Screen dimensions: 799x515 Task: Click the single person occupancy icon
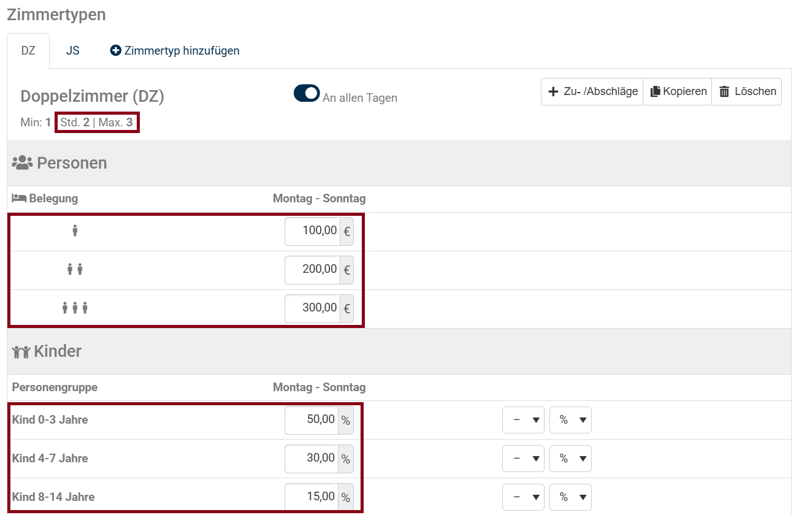click(x=75, y=231)
